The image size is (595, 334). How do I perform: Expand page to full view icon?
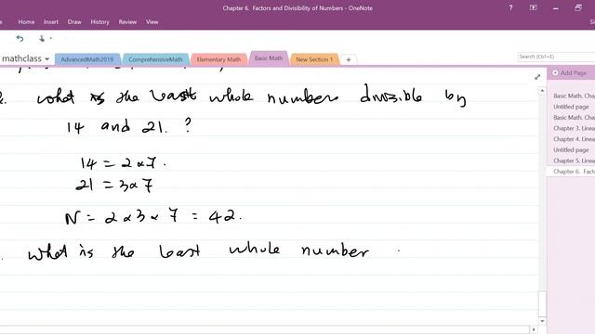pyautogui.click(x=537, y=77)
